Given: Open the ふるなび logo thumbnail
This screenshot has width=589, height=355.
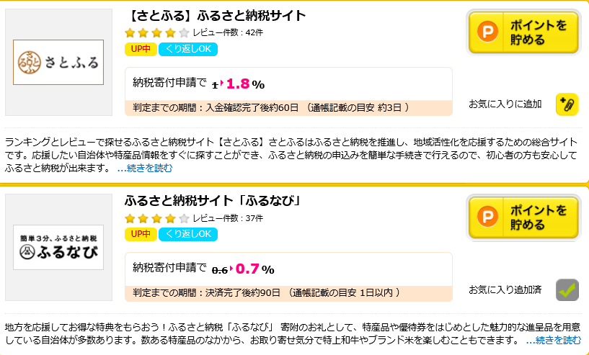Looking at the screenshot, I should click(x=58, y=247).
